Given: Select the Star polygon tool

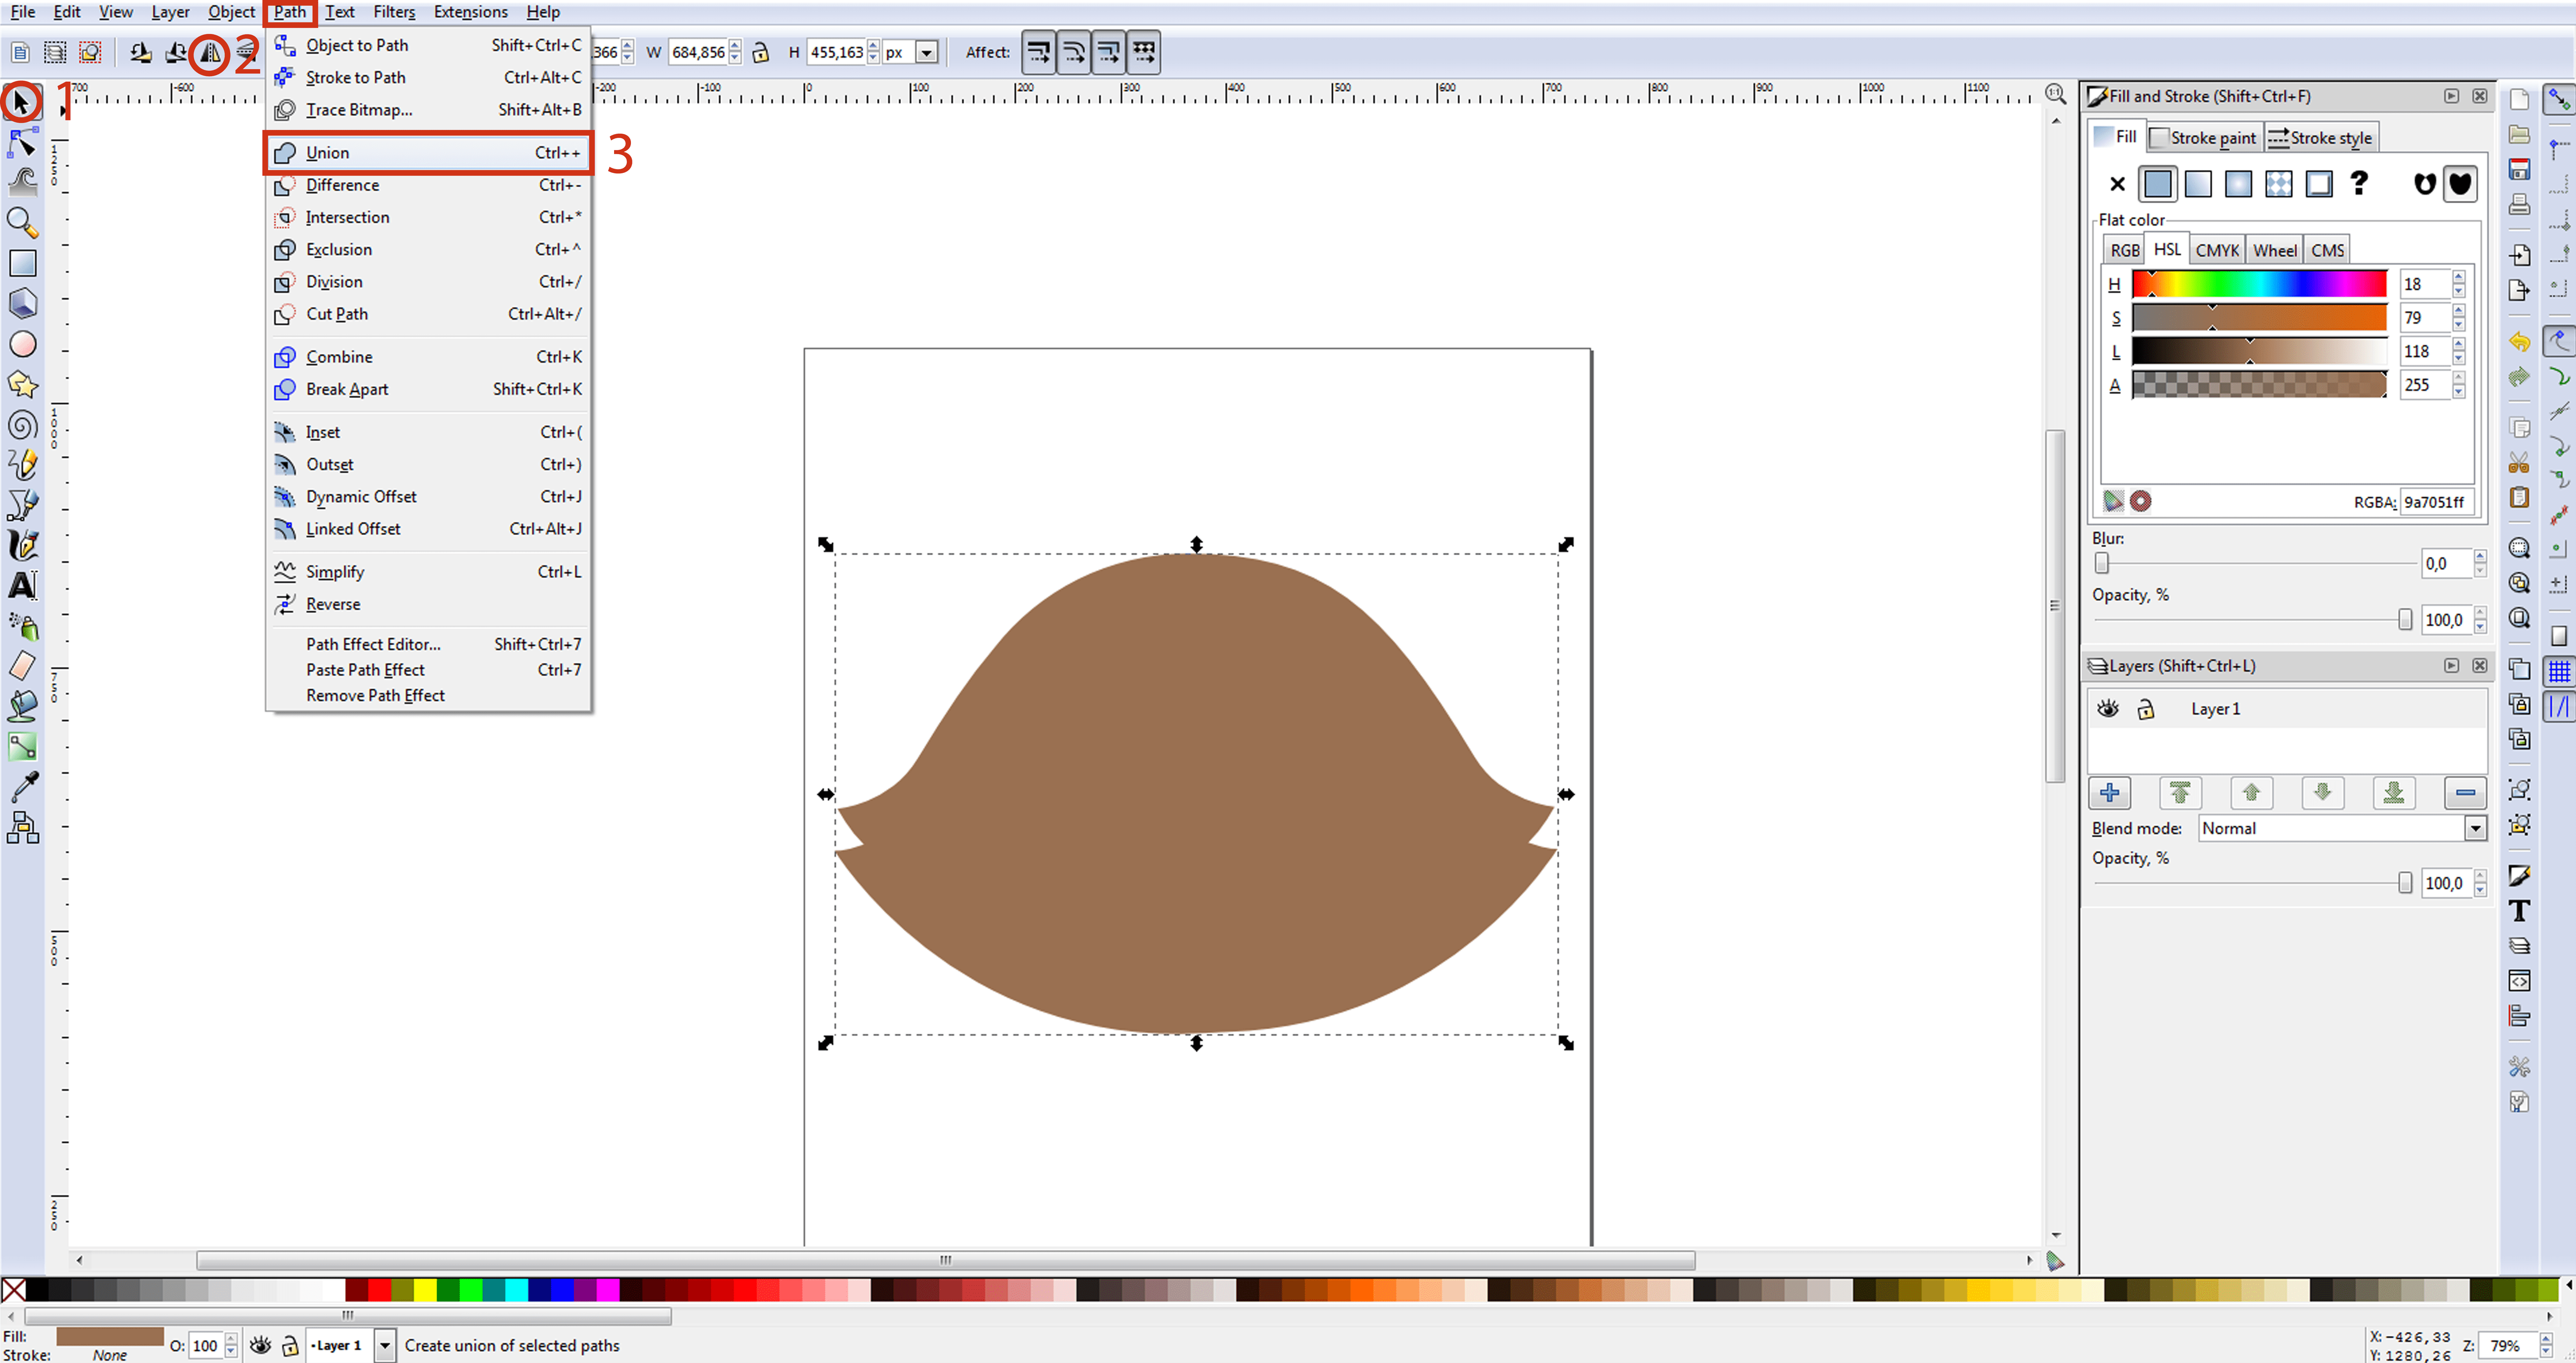Looking at the screenshot, I should tap(22, 384).
